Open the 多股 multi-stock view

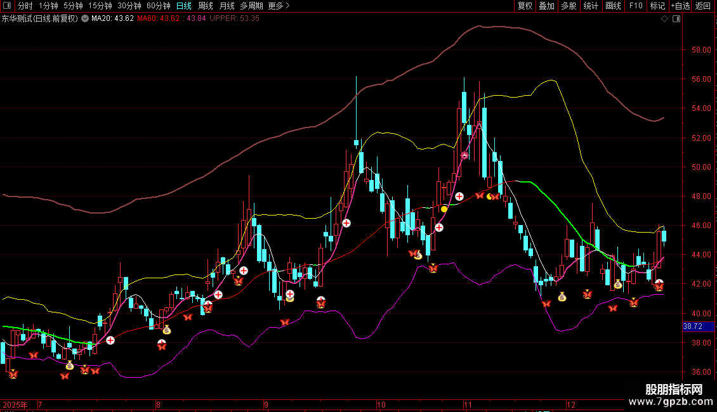(x=569, y=6)
